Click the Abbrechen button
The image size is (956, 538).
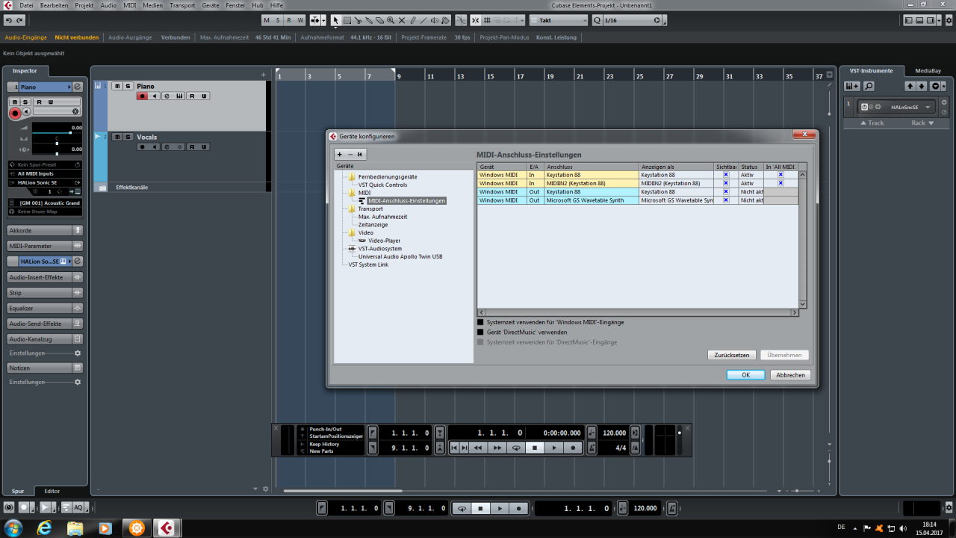(x=790, y=375)
